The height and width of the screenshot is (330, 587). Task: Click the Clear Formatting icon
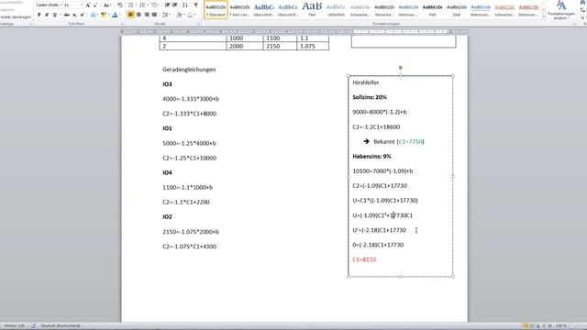120,5
